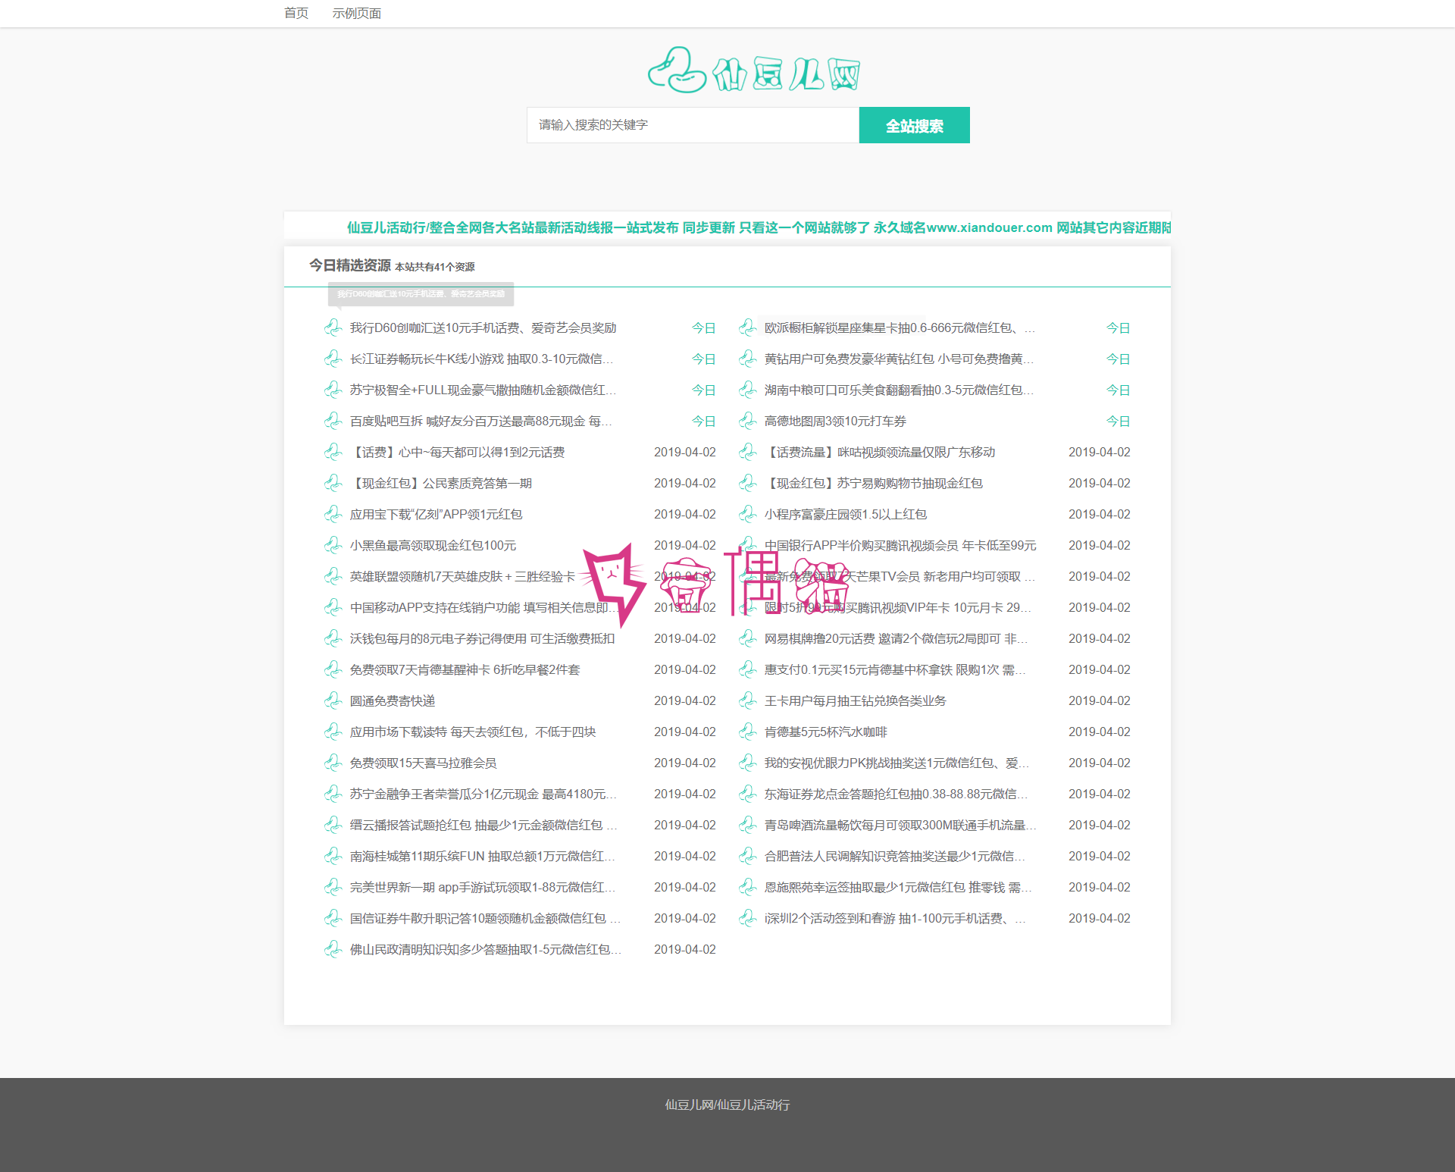Click bean icon beside 青岛啤酒流量畅饮 entry
The image size is (1455, 1172).
pyautogui.click(x=748, y=825)
